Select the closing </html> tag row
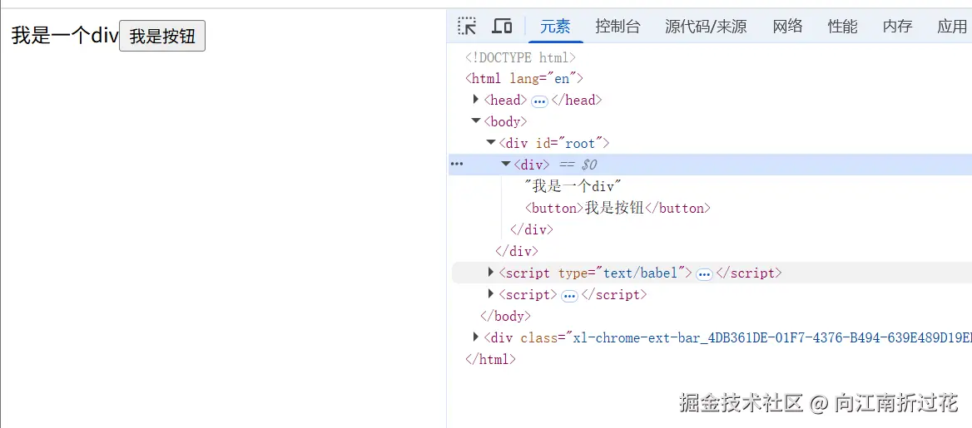The image size is (972, 428). (490, 359)
